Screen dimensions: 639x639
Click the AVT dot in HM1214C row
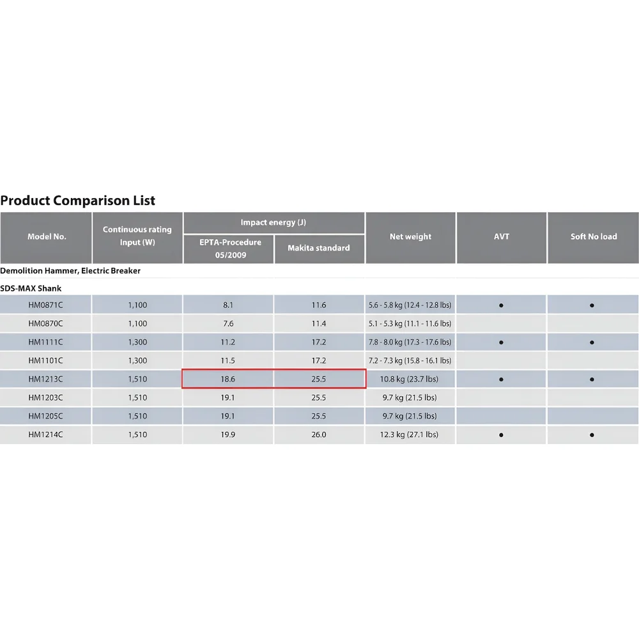pos(501,435)
